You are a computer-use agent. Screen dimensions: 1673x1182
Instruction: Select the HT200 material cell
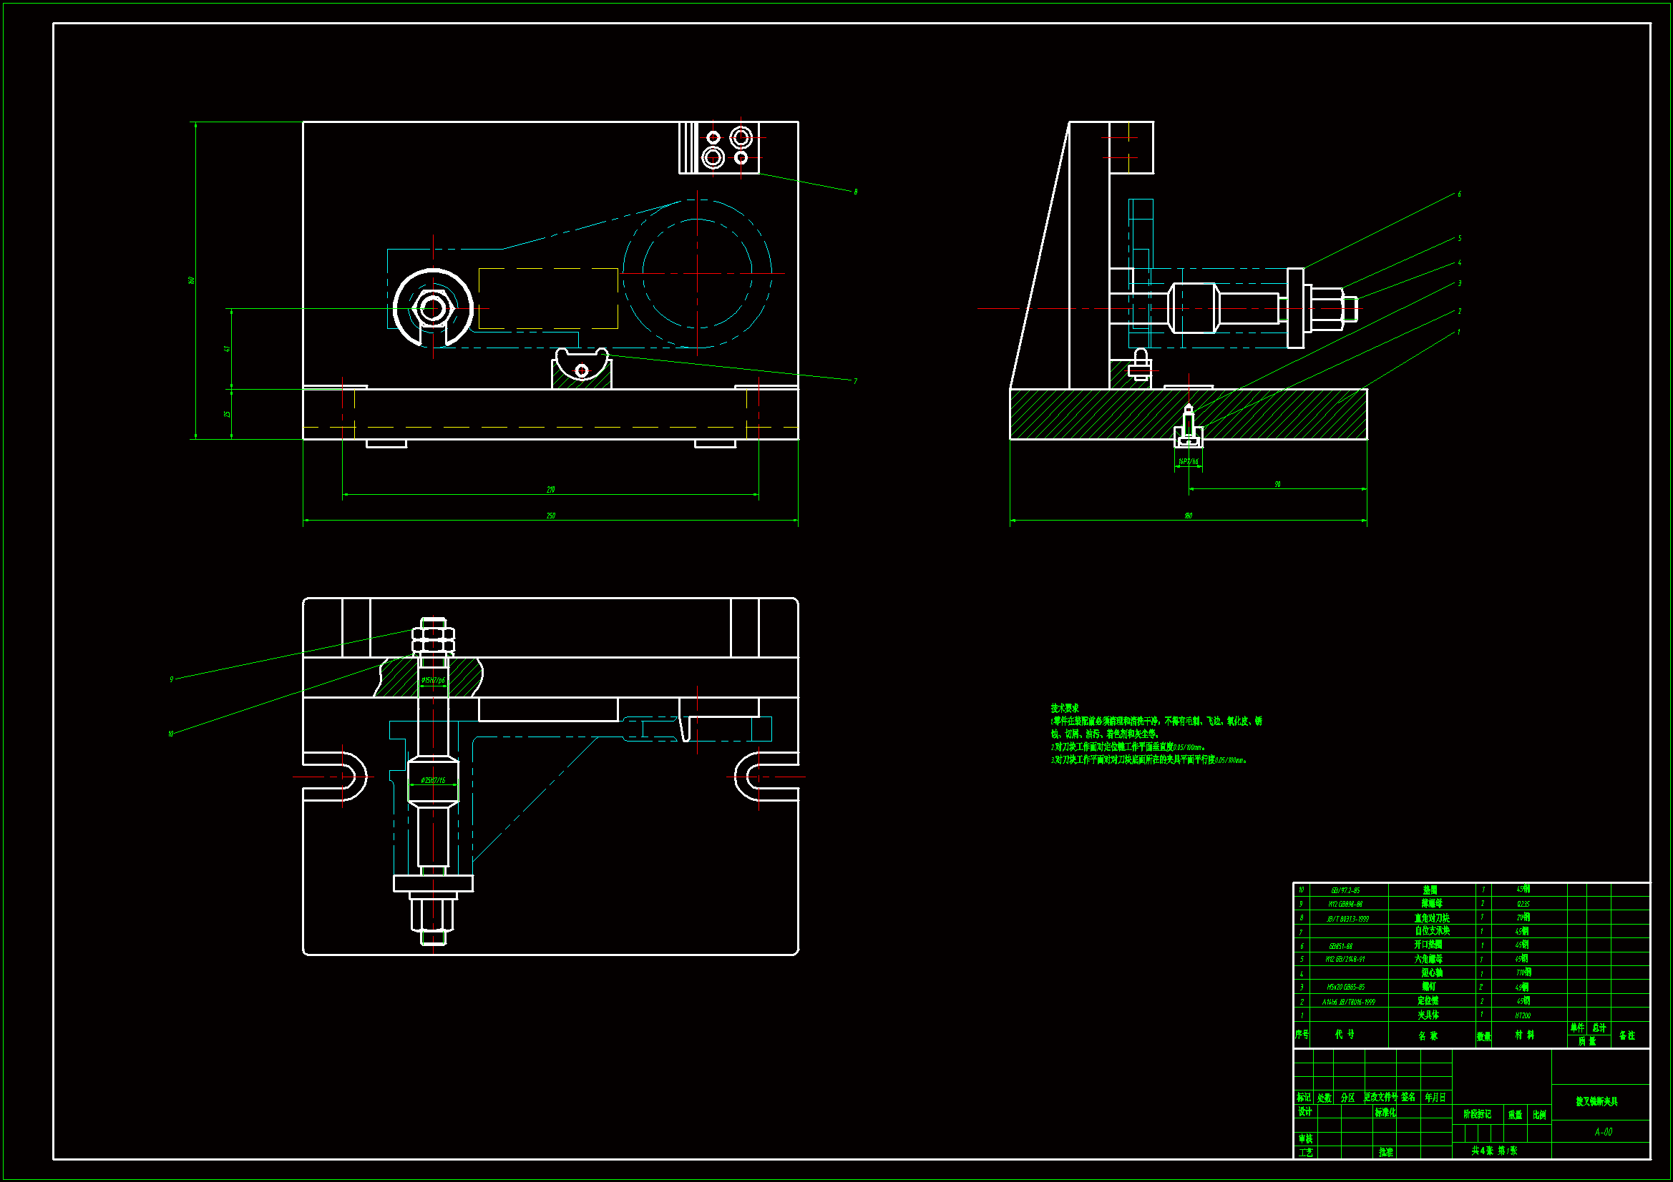click(1523, 1015)
